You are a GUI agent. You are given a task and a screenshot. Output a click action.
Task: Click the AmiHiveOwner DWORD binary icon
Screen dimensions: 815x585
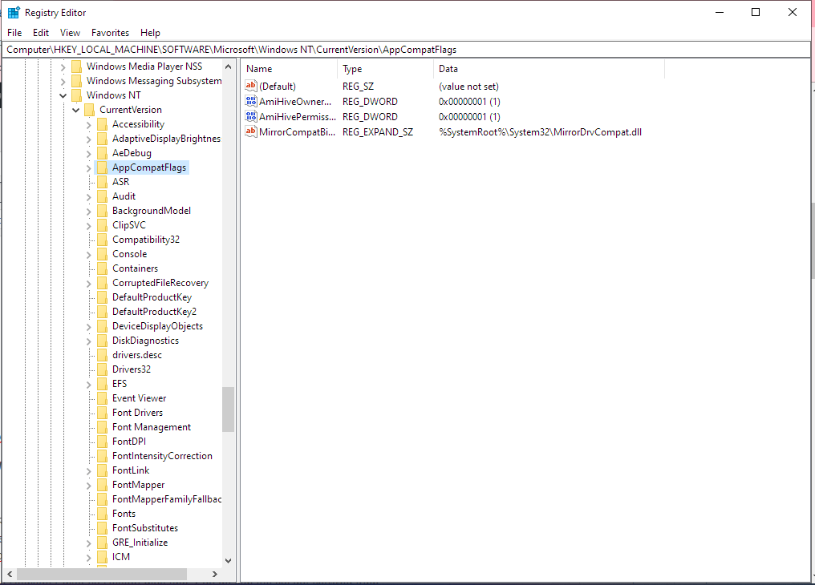coord(251,102)
